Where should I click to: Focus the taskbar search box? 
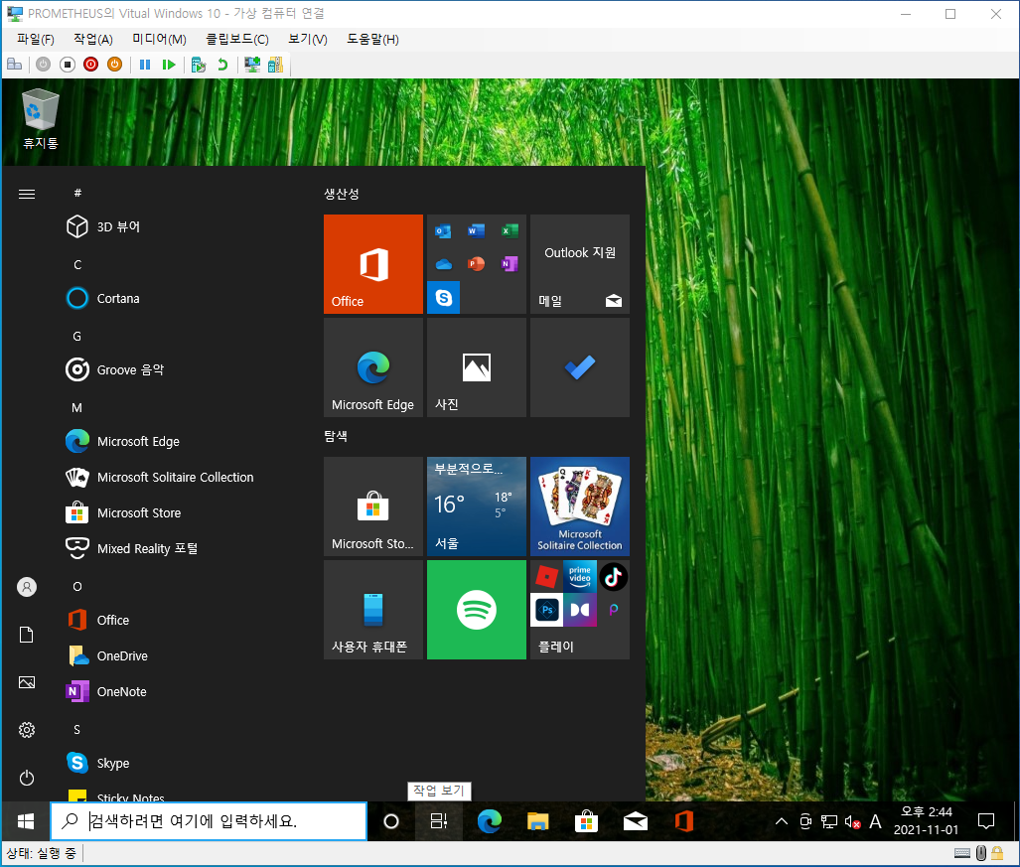209,821
